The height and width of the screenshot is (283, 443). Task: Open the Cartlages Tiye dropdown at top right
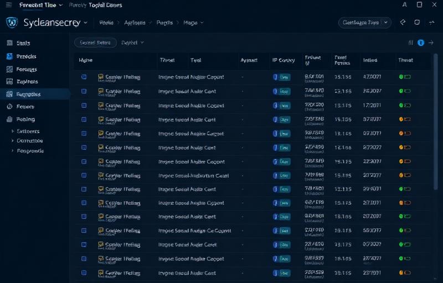364,23
